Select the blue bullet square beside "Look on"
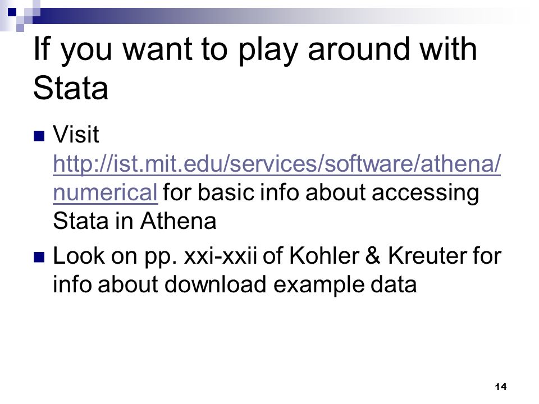Viewport: 539px width, 404px height. (x=39, y=257)
